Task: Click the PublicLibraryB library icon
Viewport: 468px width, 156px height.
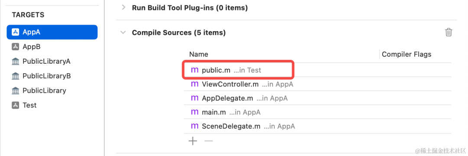Action: 15,76
